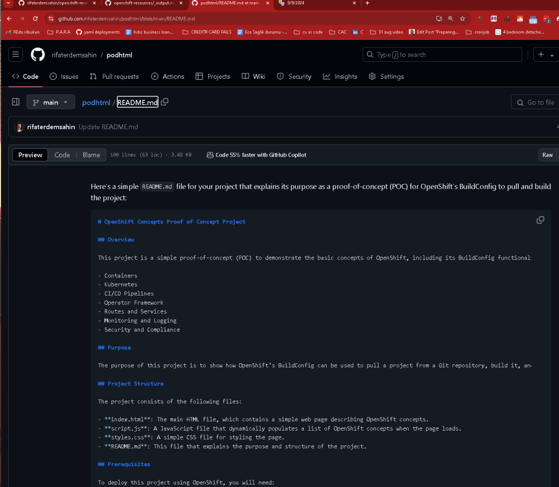559x487 pixels.
Task: Open the P.A.R.A bookmark folder
Action: click(x=59, y=32)
